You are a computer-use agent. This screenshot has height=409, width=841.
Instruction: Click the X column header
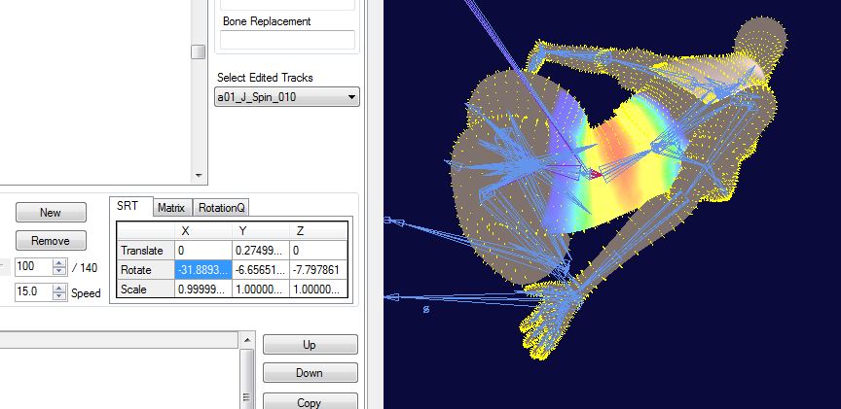[x=202, y=231]
